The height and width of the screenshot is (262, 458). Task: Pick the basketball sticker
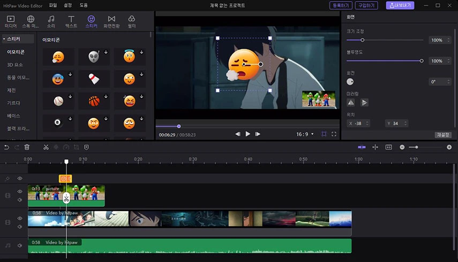(94, 101)
